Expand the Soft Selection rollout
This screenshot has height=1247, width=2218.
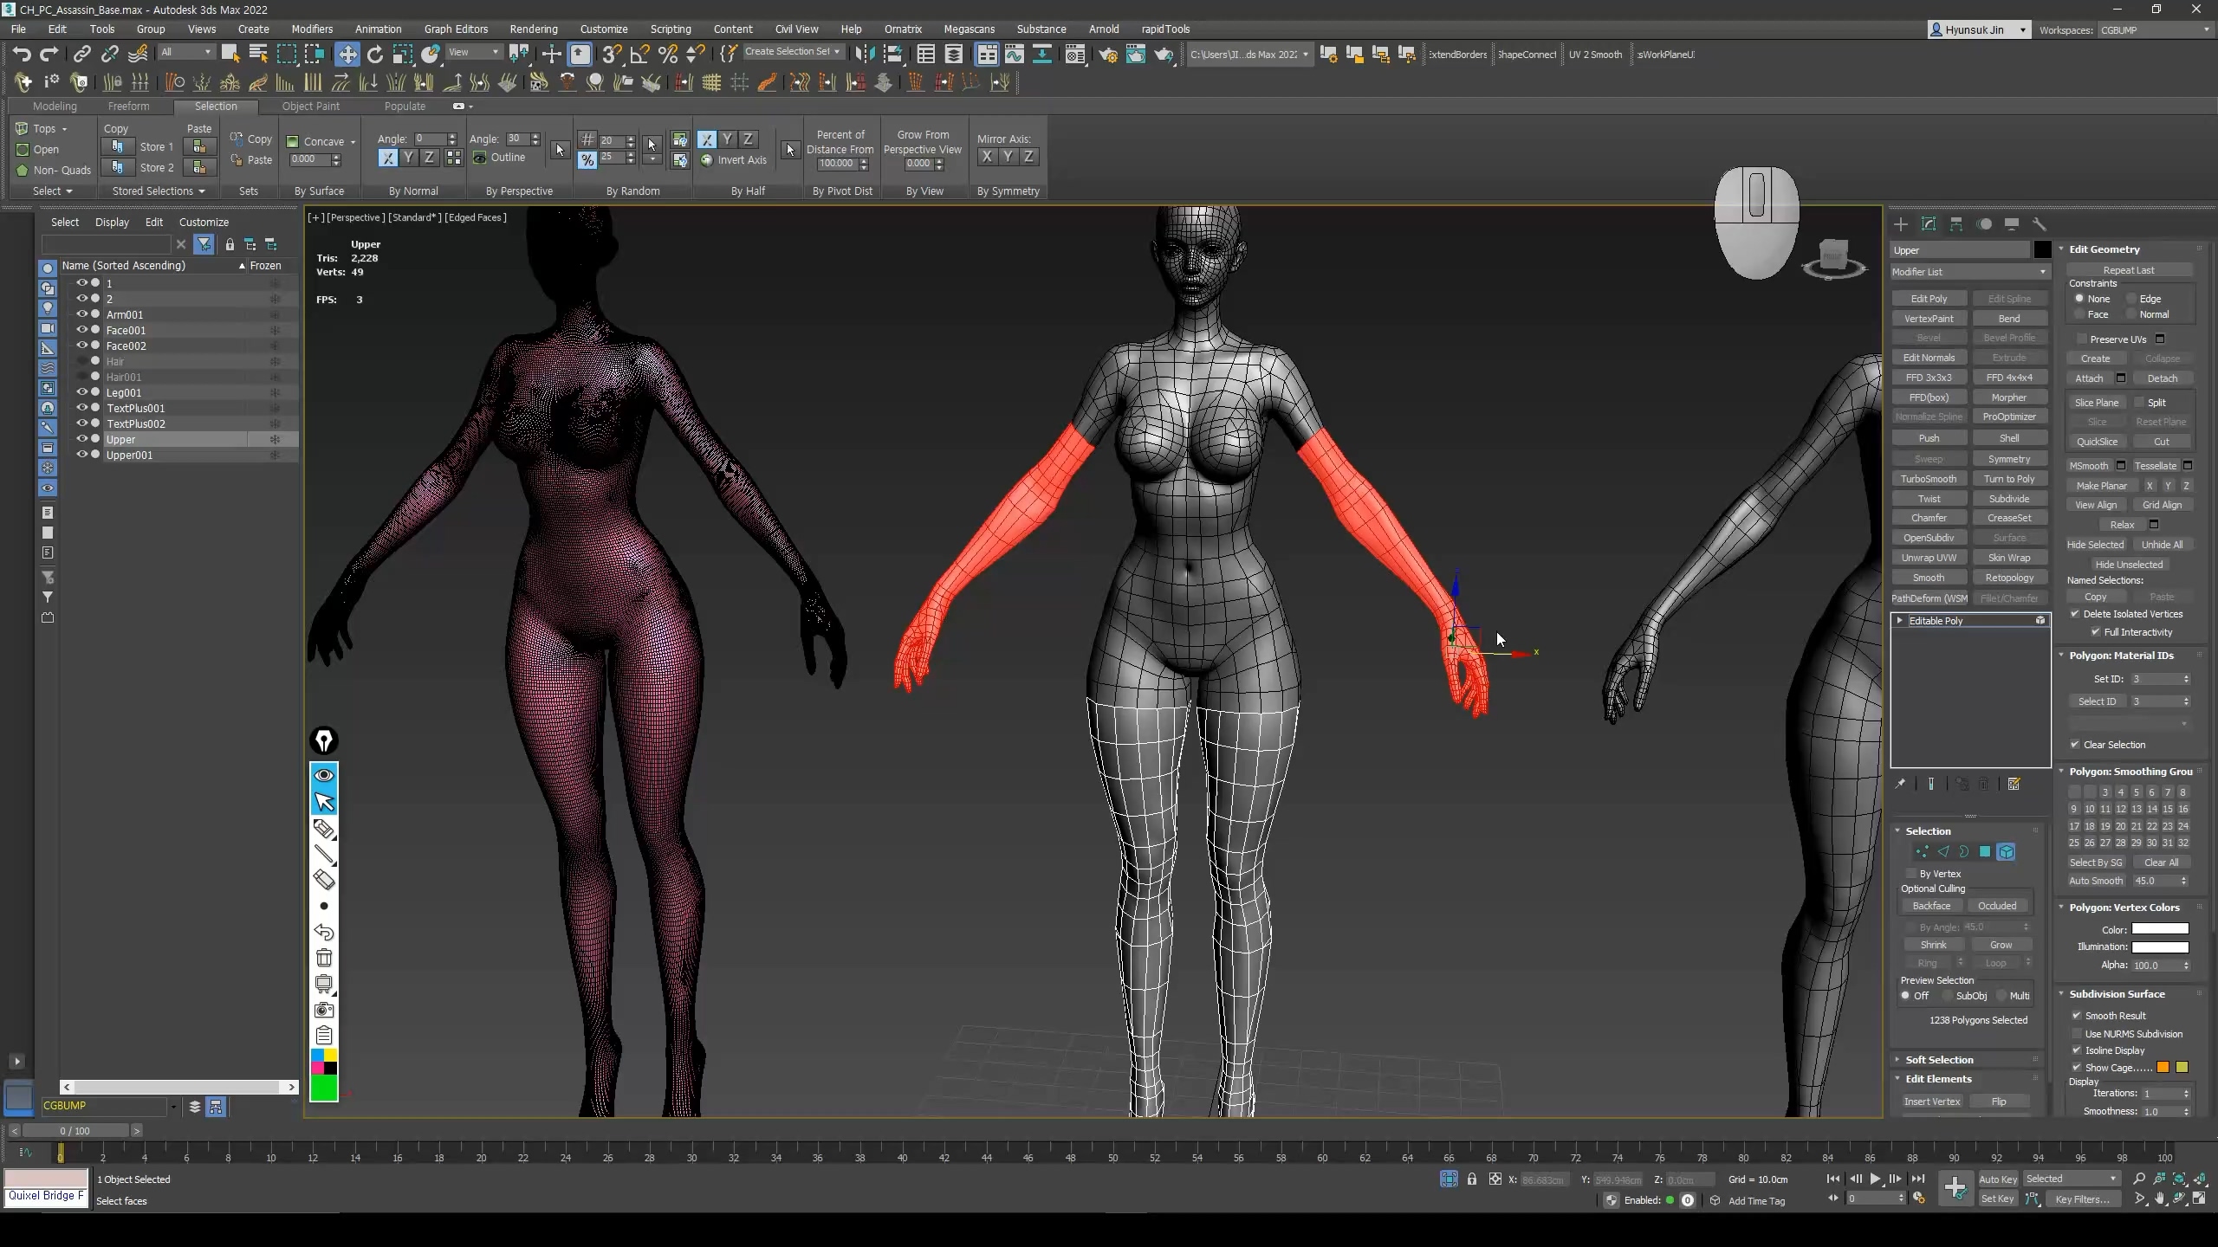[1939, 1059]
